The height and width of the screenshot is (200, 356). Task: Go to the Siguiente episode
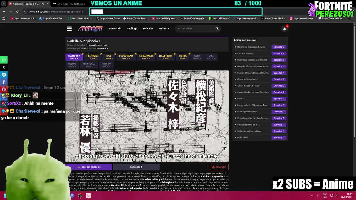coord(136,167)
